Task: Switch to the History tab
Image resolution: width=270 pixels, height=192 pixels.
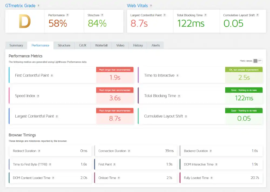Action: (138, 45)
